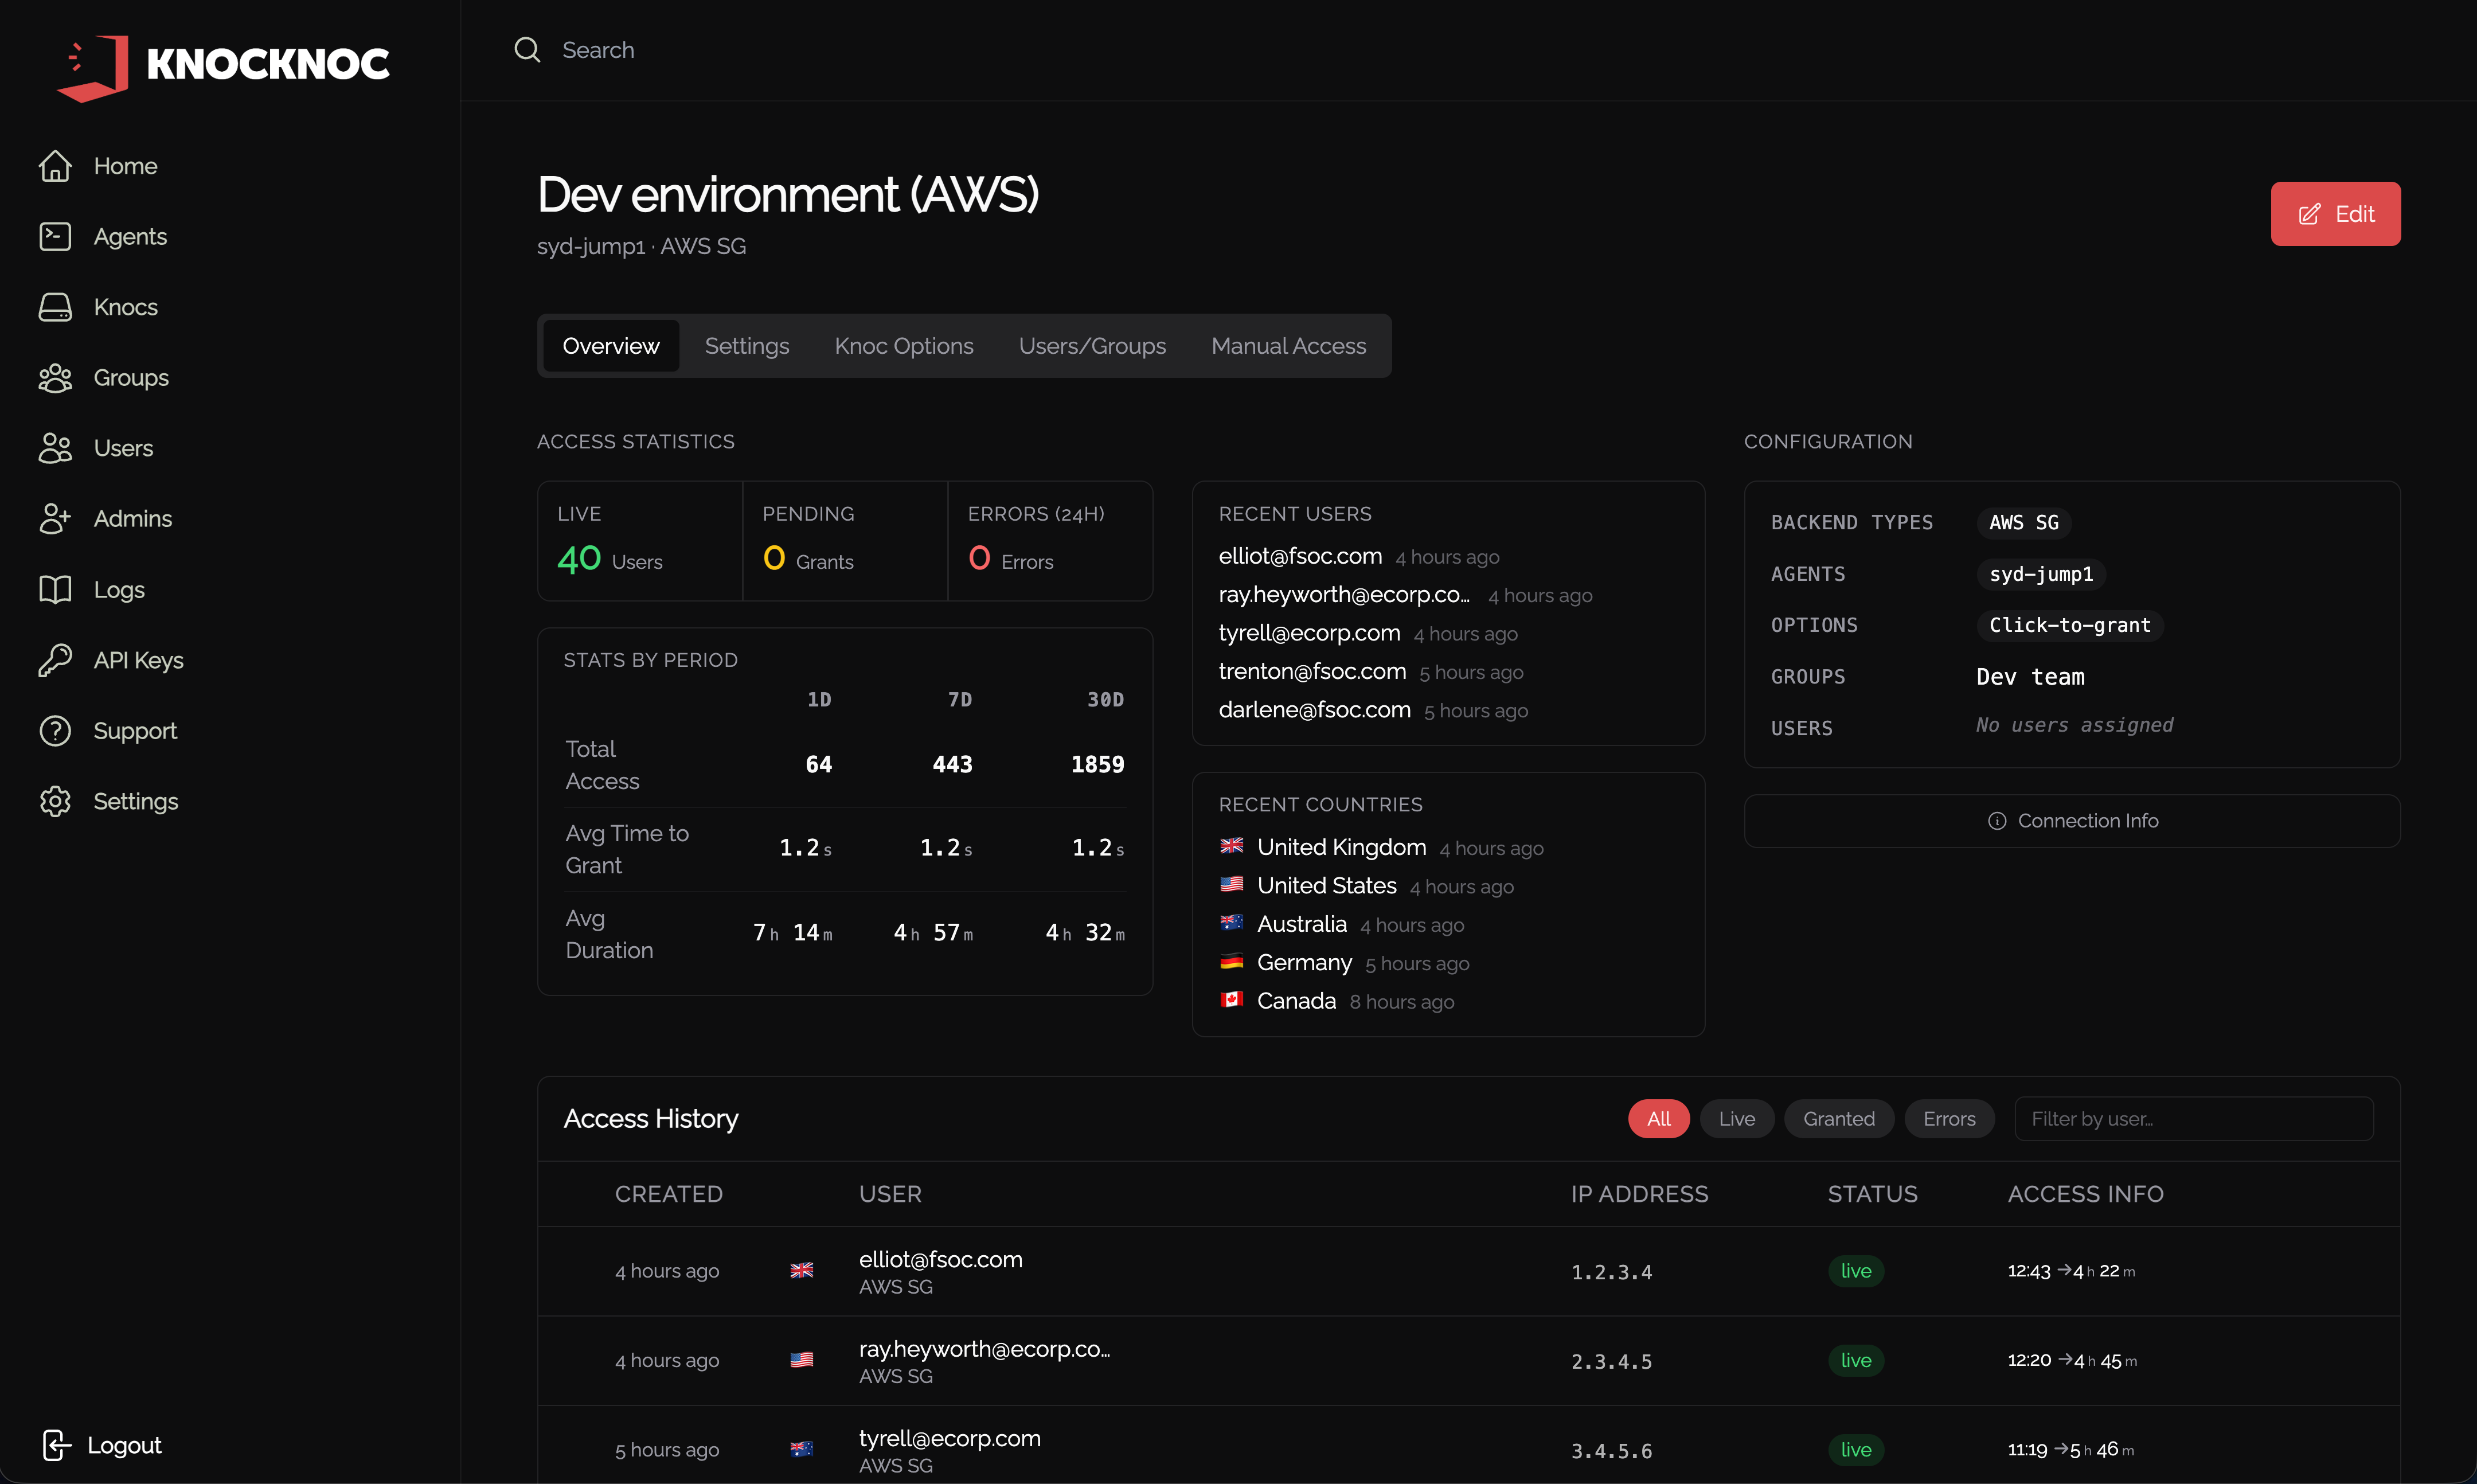Click the Home house icon in sidebar
Viewport: 2477px width, 1484px height.
point(55,166)
